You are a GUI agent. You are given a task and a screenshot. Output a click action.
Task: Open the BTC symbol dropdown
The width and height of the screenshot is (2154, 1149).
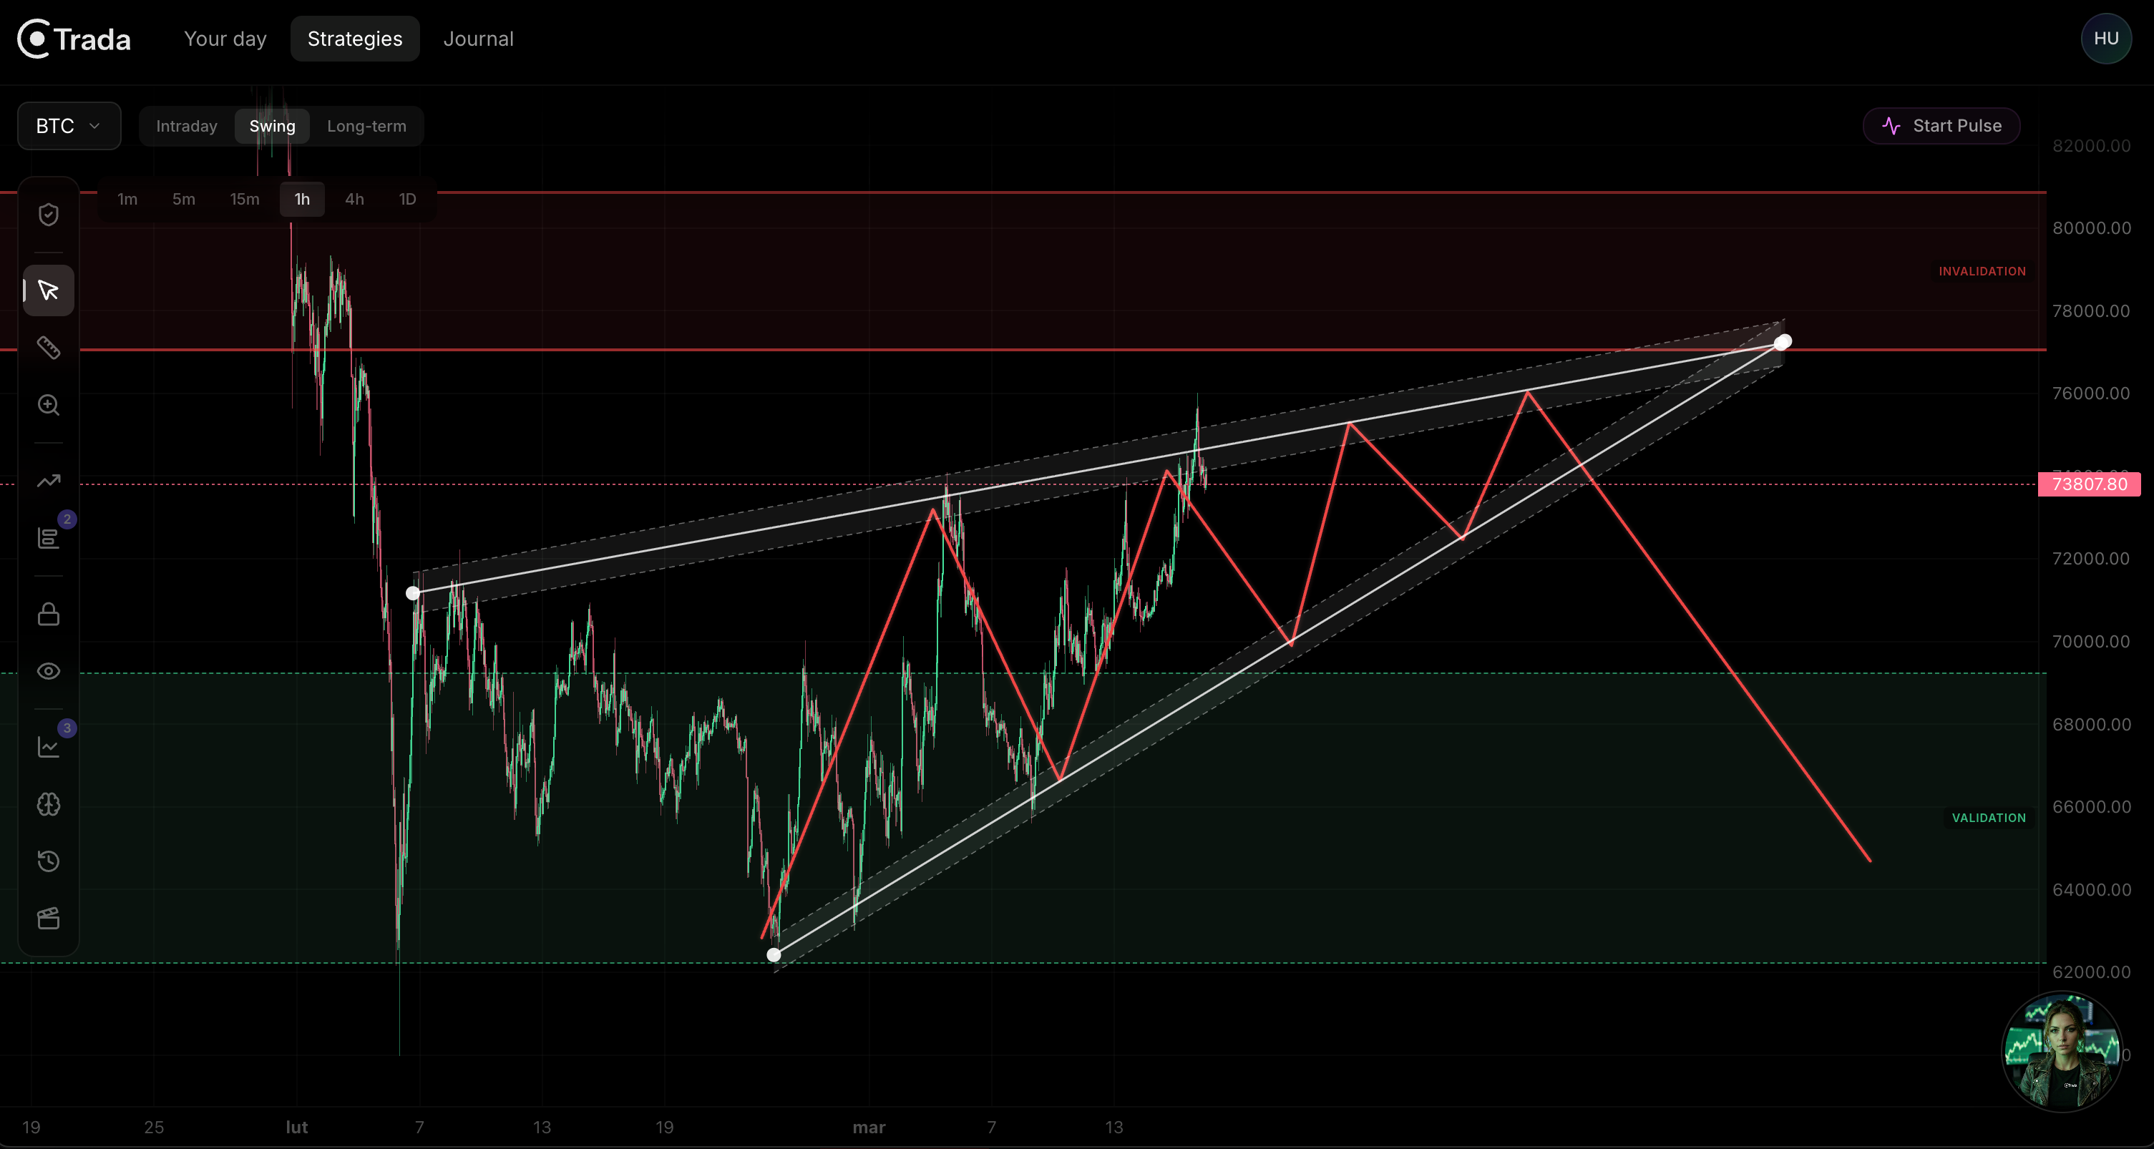pyautogui.click(x=68, y=125)
